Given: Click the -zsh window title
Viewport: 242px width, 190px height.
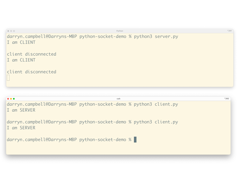Looking at the screenshot, I should (118, 99).
